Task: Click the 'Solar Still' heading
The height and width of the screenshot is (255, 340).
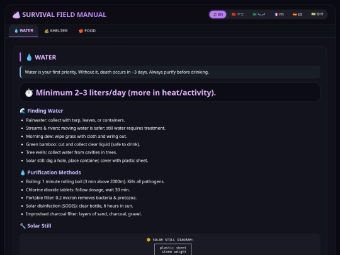Action: click(39, 226)
